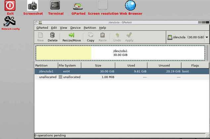Open the /dev/sda device selector dropdown
Screen dimensions: 210x139
[187, 37]
